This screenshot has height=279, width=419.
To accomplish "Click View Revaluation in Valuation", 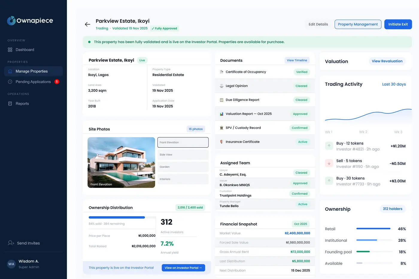I will click(387, 61).
